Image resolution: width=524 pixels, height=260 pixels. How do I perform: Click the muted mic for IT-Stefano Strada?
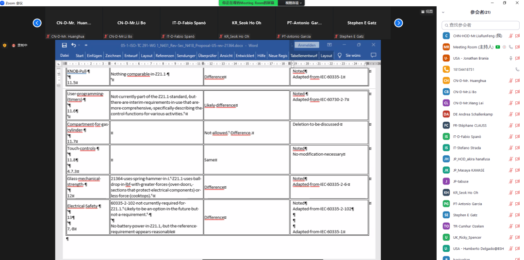tap(510, 148)
